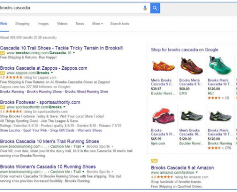Viewport: 237px width, 192px height.
Task: Click Brooks Ghost Running Shoe sitelink
Action: (x=87, y=91)
